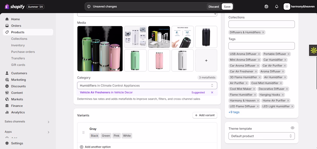Focus the Tags input field
The height and width of the screenshot is (149, 317).
click(x=261, y=46)
